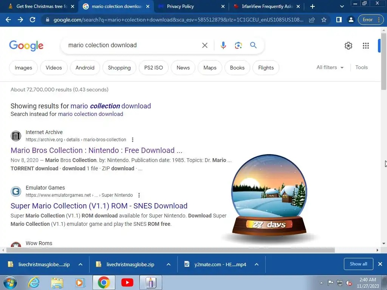Search by image with Google Lens
Viewport: 387px width, 290px height.
point(238,45)
